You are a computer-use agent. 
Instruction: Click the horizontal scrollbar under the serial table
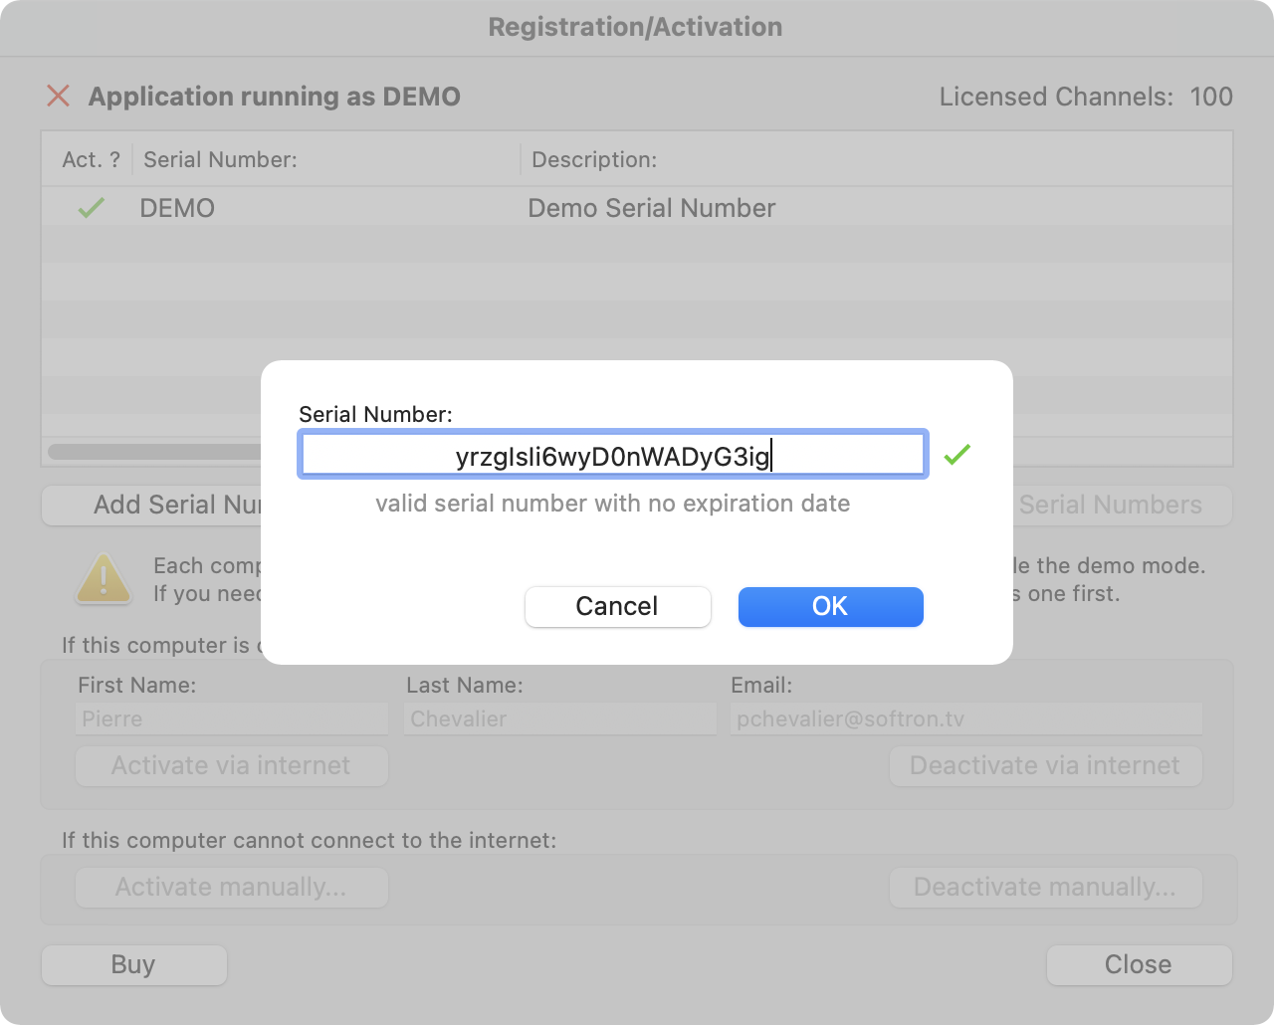tap(154, 452)
